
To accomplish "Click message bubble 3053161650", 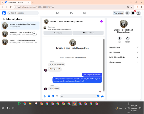I will point(54,88).
